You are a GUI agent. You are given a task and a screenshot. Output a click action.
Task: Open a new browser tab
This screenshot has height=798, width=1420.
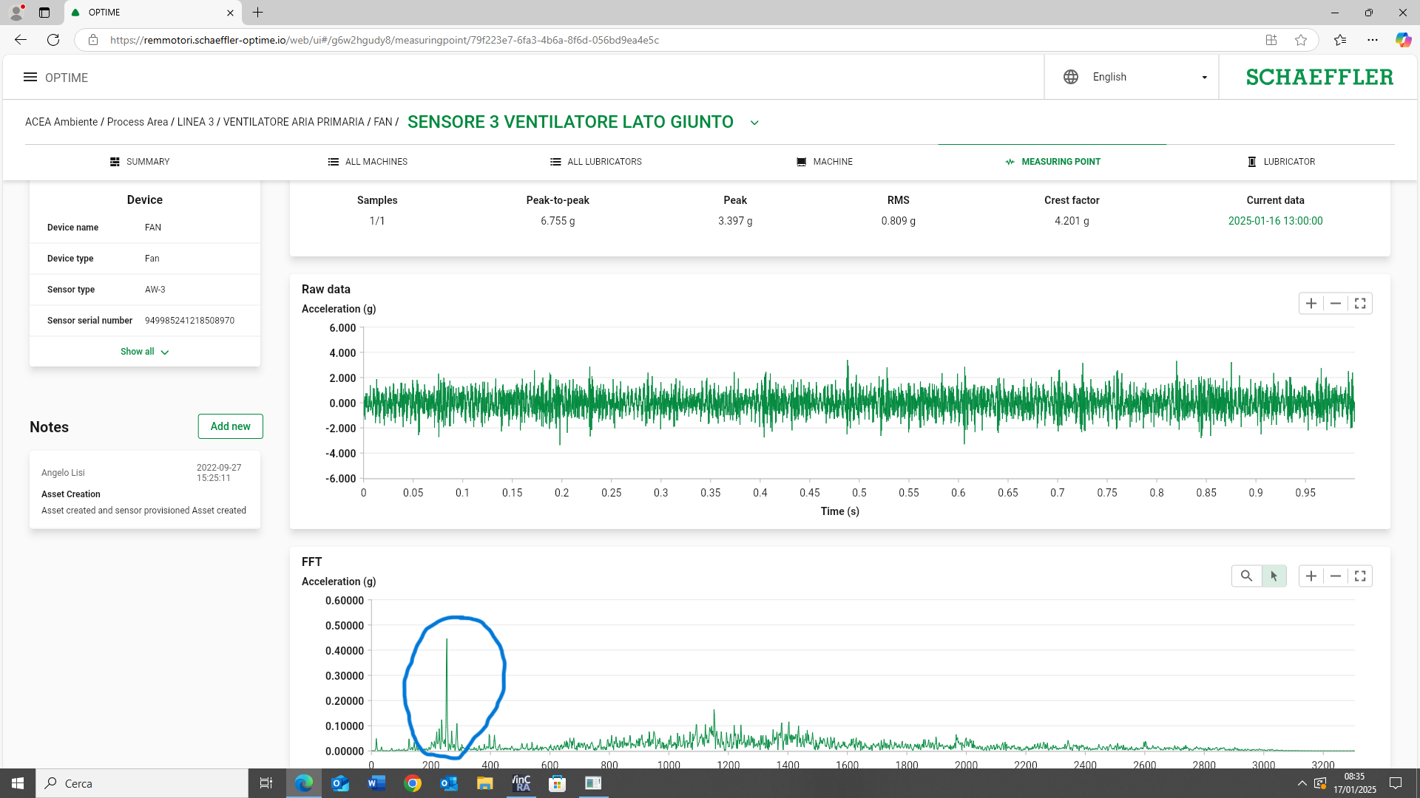[257, 13]
